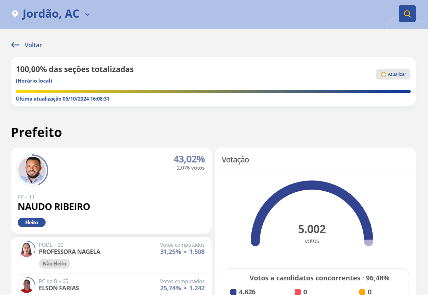Click Elson Farias's candidate photo

tap(27, 285)
